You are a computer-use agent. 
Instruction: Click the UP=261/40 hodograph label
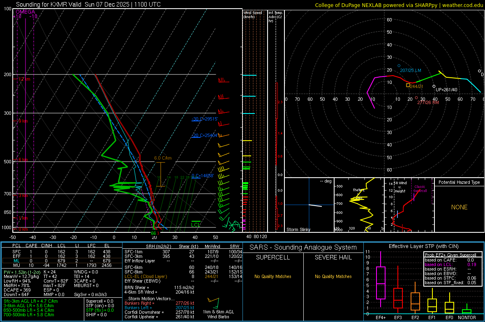point(446,90)
